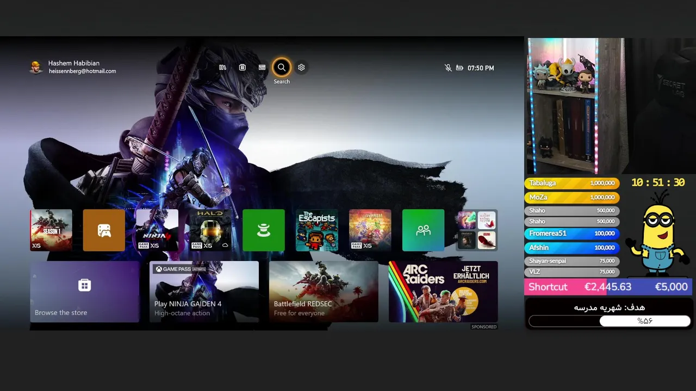This screenshot has height=391, width=696.
Task: Click the Afshin 100,000 donor row
Action: point(572,248)
